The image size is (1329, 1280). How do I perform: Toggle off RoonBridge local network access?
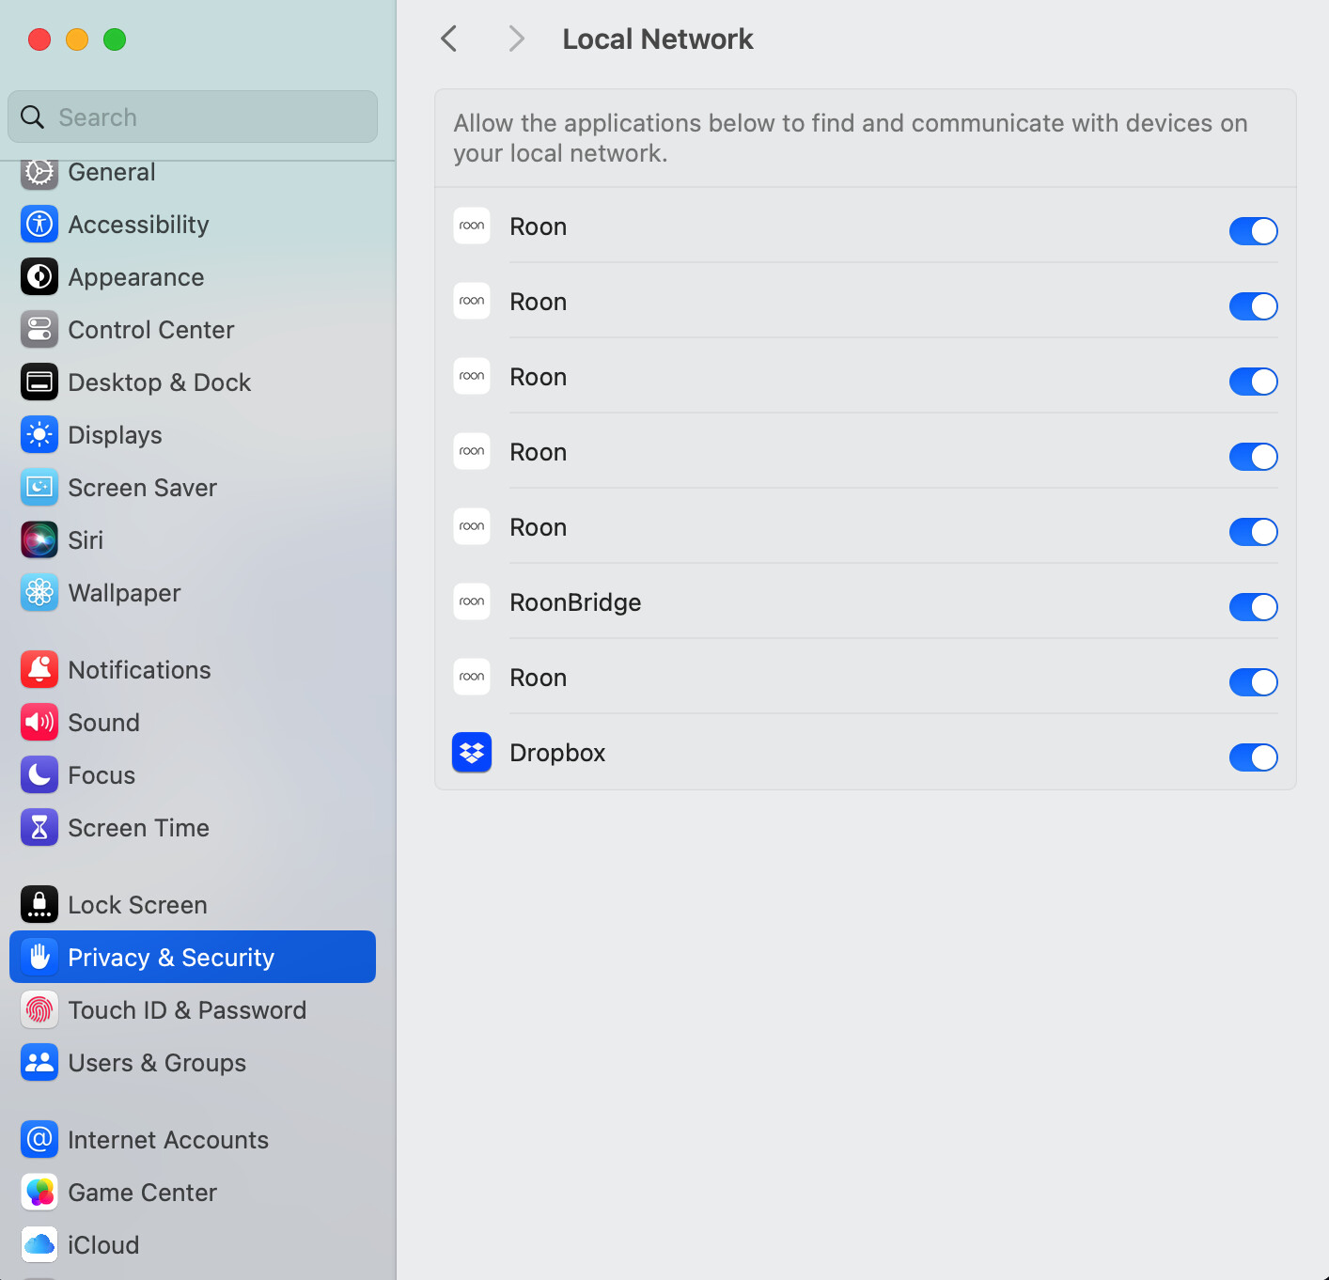tap(1253, 607)
